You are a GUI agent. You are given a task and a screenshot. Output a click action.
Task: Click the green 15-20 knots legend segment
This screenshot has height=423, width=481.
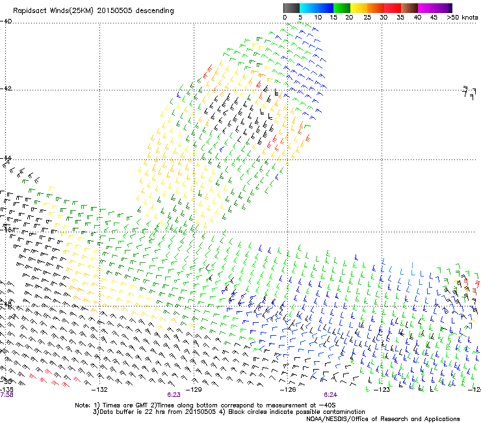[x=342, y=8]
